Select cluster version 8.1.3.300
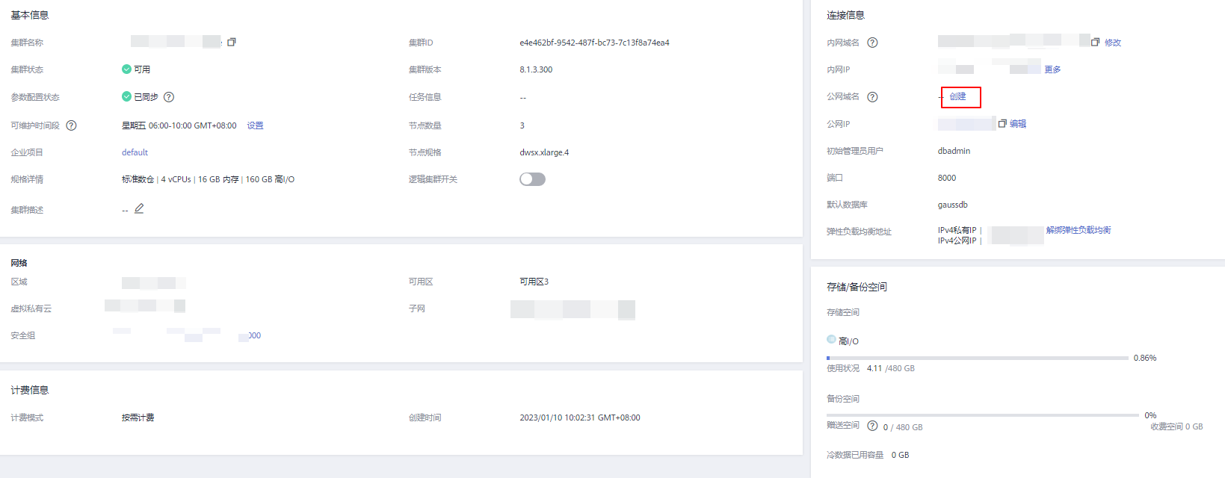The image size is (1225, 478). (x=536, y=69)
